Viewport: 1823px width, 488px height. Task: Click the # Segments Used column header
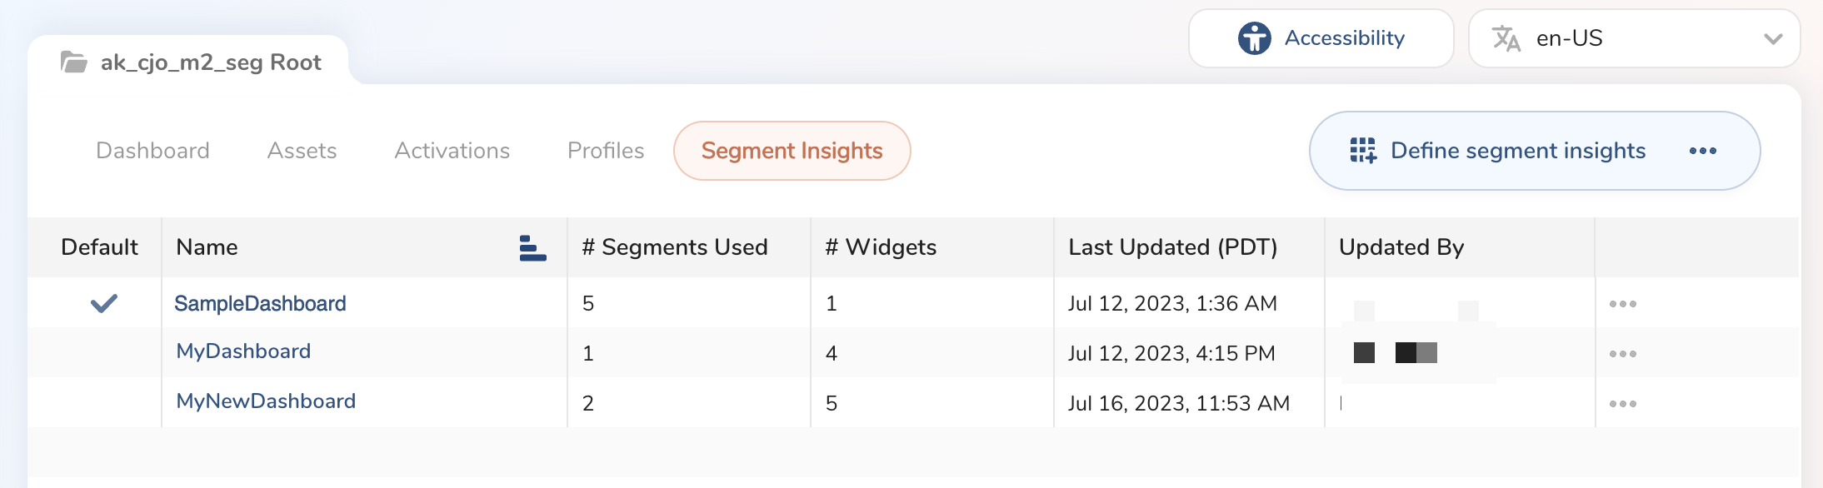click(x=674, y=247)
